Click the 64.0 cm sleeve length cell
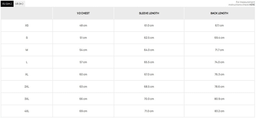The height and width of the screenshot is (118, 256). tap(149, 50)
